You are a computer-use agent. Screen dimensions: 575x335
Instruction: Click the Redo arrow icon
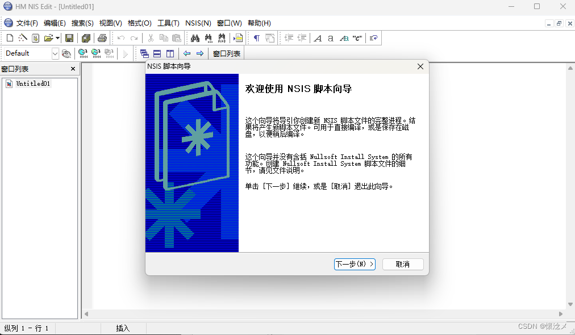[x=134, y=37]
